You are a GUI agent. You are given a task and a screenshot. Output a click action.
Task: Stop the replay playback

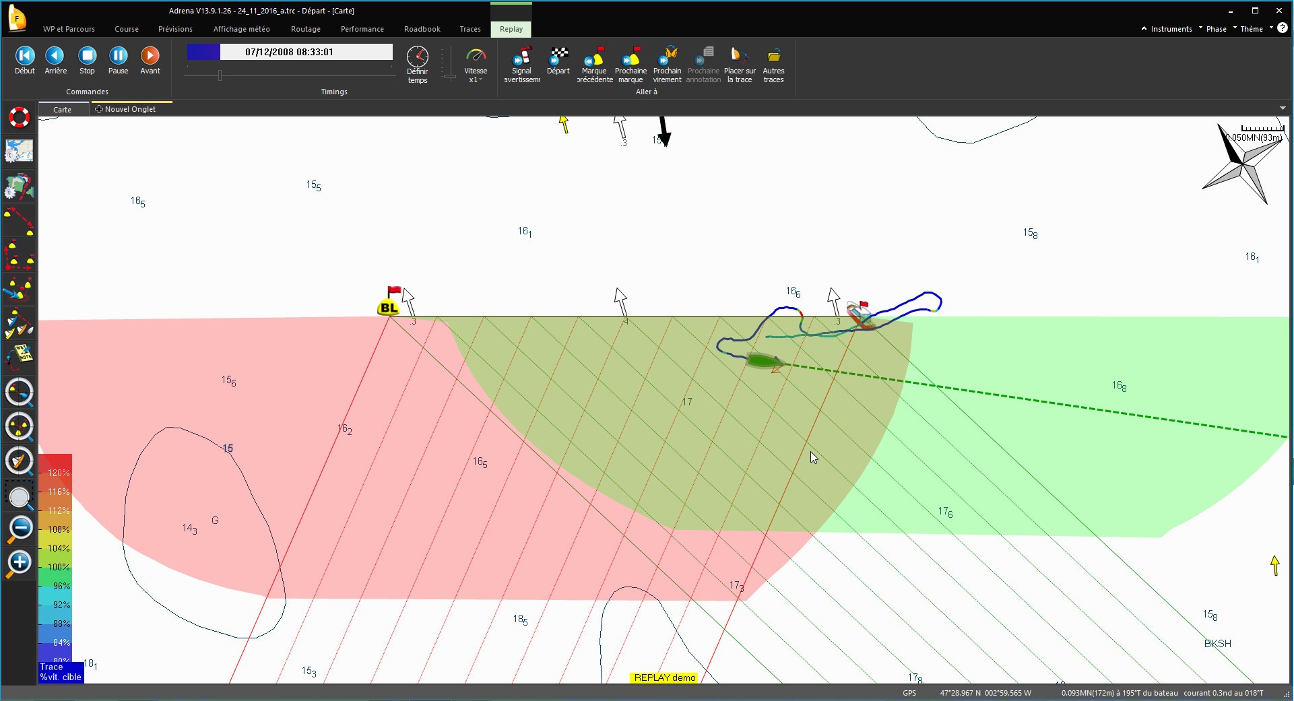87,60
